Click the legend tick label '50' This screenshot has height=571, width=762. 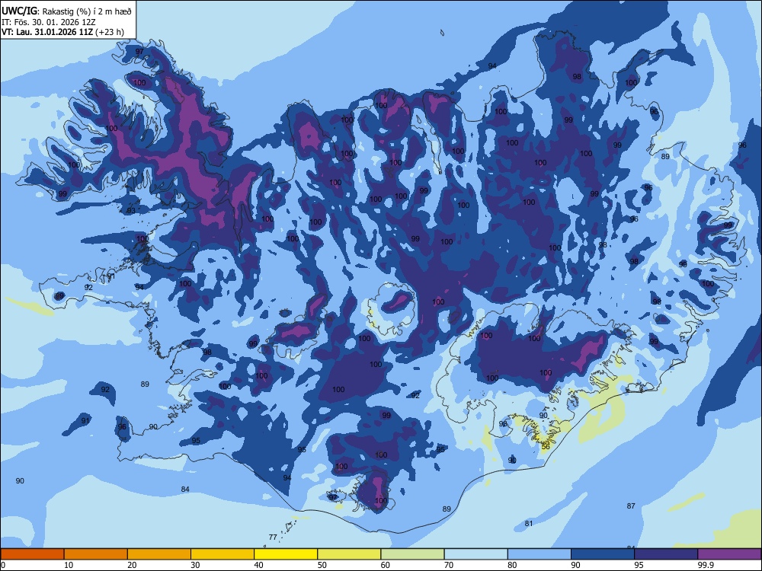click(x=322, y=565)
